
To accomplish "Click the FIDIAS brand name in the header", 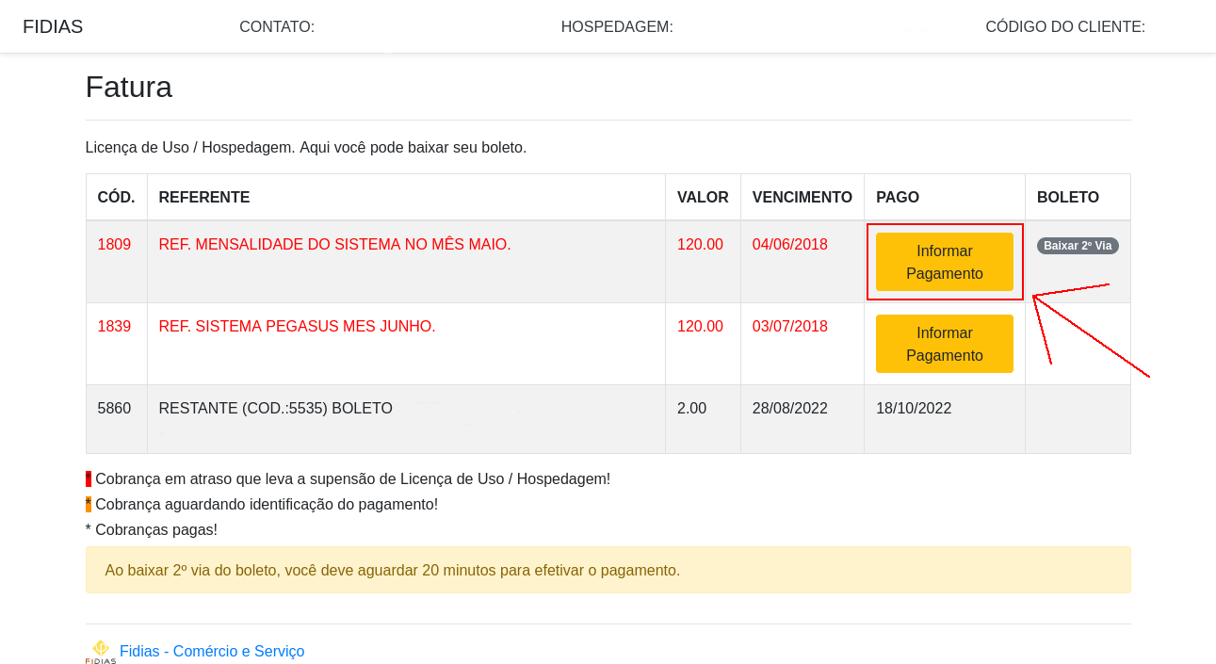I will pyautogui.click(x=53, y=26).
